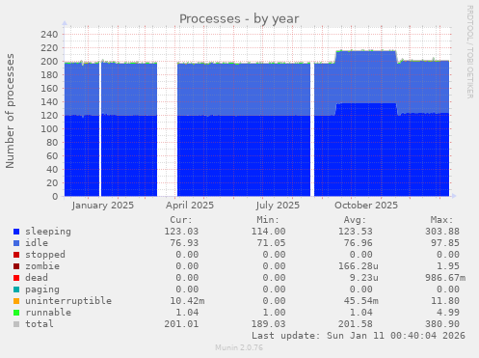This screenshot has width=479, height=358.
Task: Click the 'zombie' legend label
Action: point(42,266)
